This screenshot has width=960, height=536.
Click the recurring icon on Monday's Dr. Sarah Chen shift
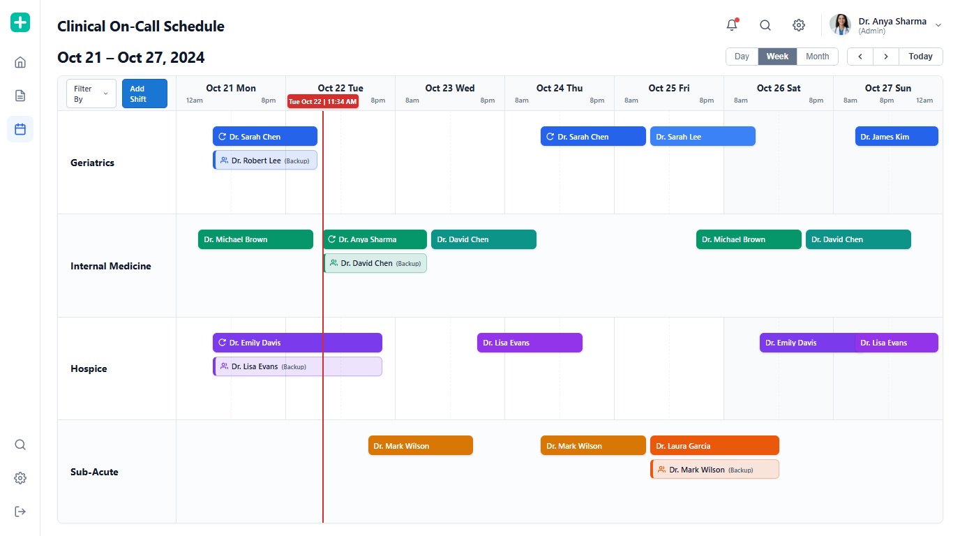(223, 137)
